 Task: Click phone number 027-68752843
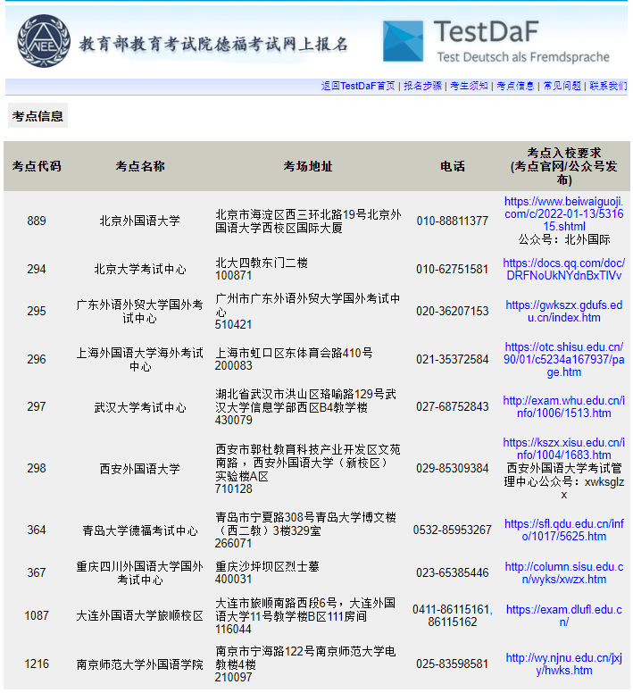pyautogui.click(x=453, y=406)
